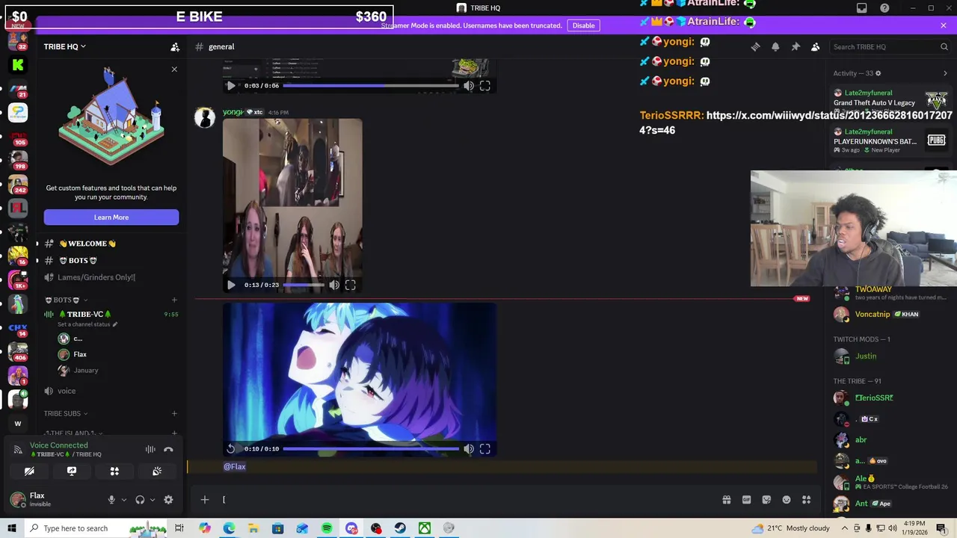Open Spotify from the taskbar
The image size is (957, 538).
tap(327, 528)
